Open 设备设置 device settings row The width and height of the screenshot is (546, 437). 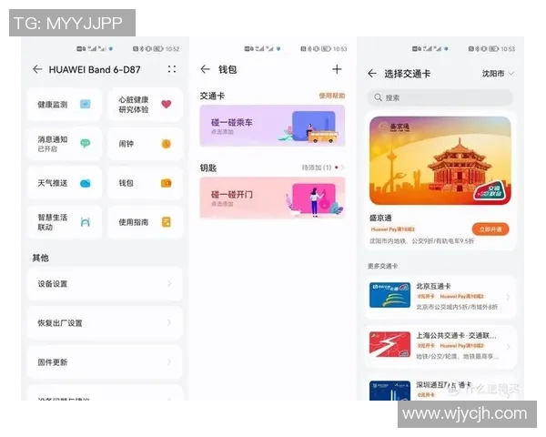[105, 284]
